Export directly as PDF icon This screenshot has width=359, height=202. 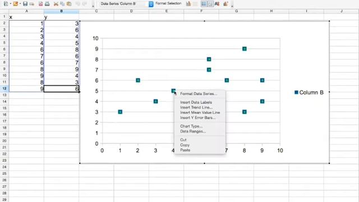(40, 4)
